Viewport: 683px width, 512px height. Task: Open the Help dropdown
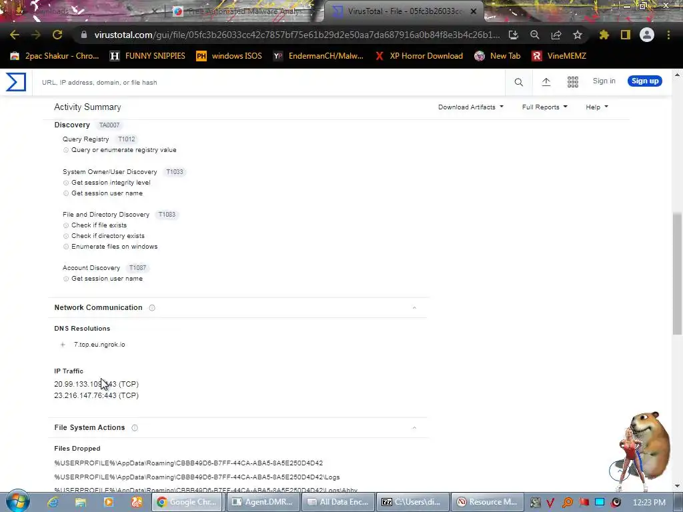[x=597, y=107]
